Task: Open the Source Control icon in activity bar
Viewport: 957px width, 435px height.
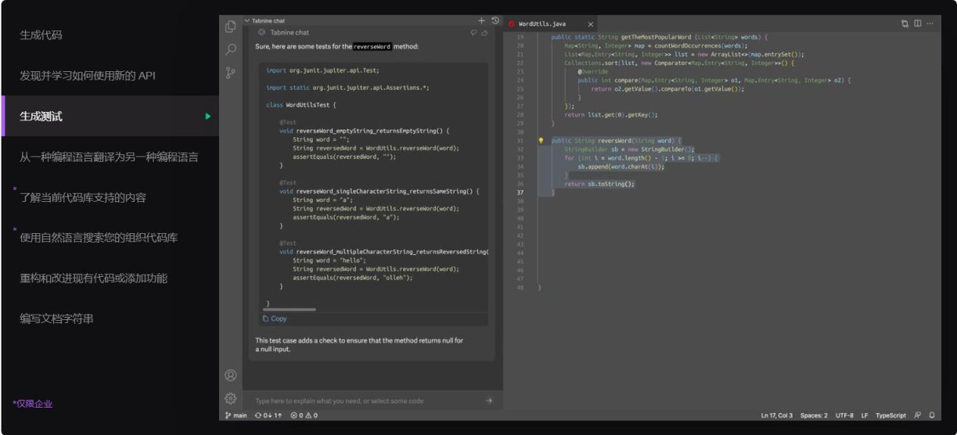Action: point(230,73)
